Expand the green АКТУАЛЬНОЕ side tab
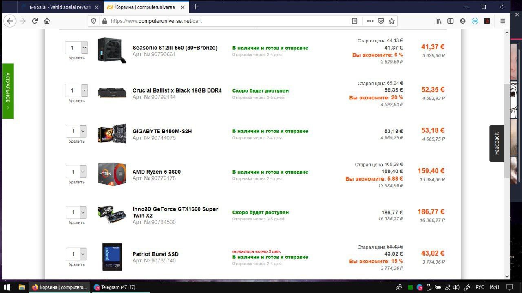Screen dimensions: 522x293 click(8, 91)
